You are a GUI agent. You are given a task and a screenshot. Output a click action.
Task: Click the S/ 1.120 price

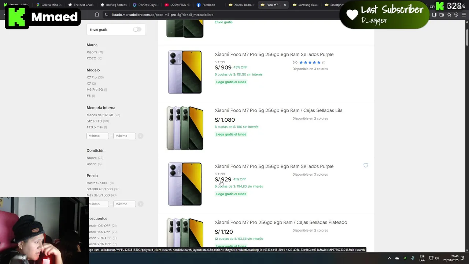click(224, 232)
